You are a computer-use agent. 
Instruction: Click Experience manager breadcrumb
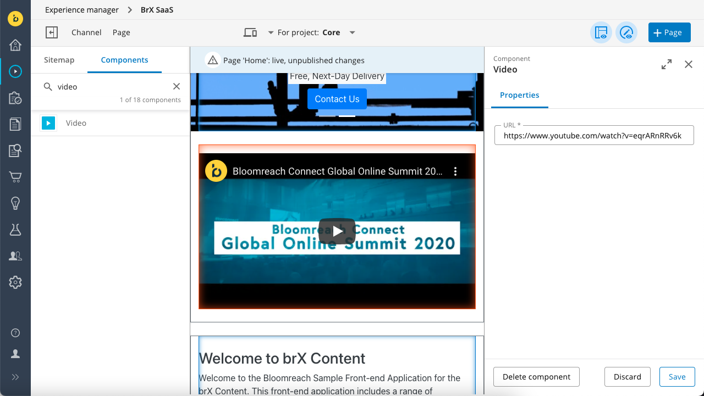82,10
